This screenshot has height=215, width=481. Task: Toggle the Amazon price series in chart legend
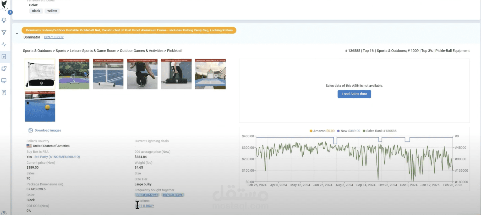tap(322, 131)
